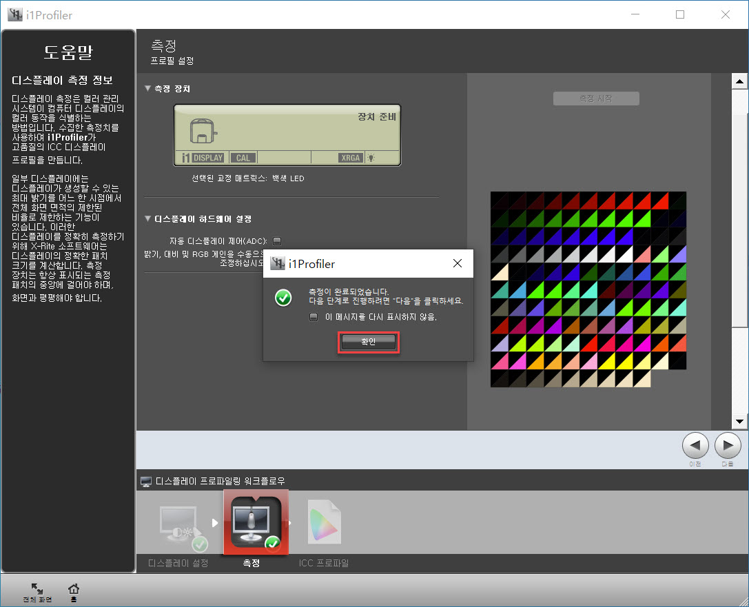Viewport: 749px width, 607px height.
Task: Select the 측정 workflow step icon
Action: [x=256, y=522]
